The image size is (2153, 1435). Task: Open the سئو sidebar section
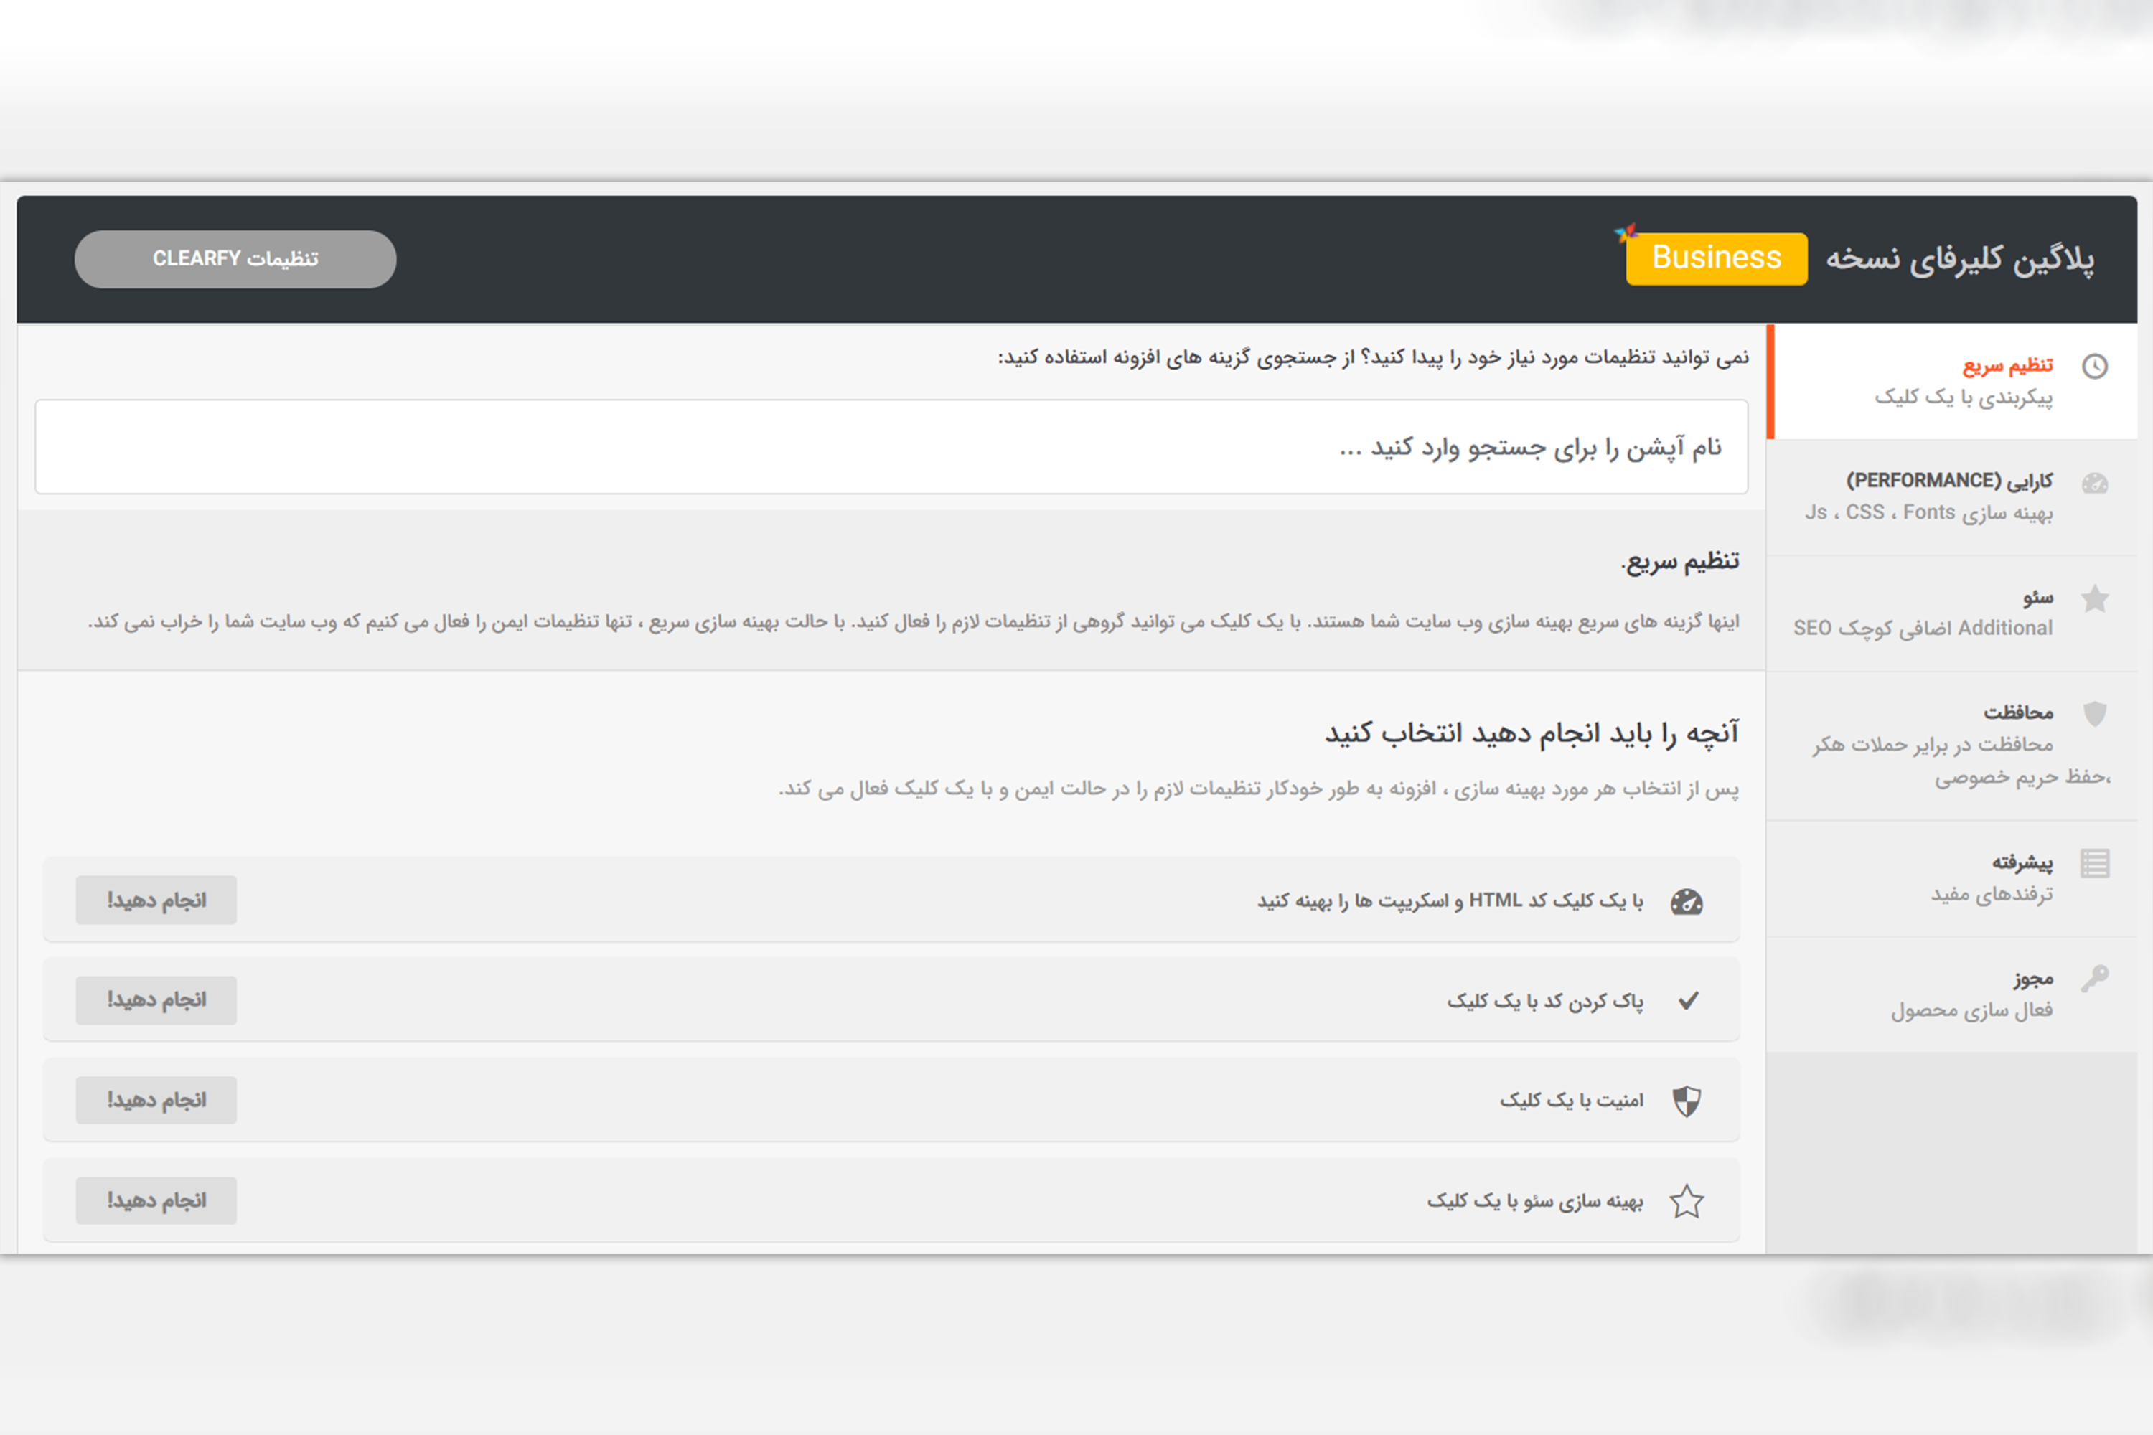click(2037, 598)
